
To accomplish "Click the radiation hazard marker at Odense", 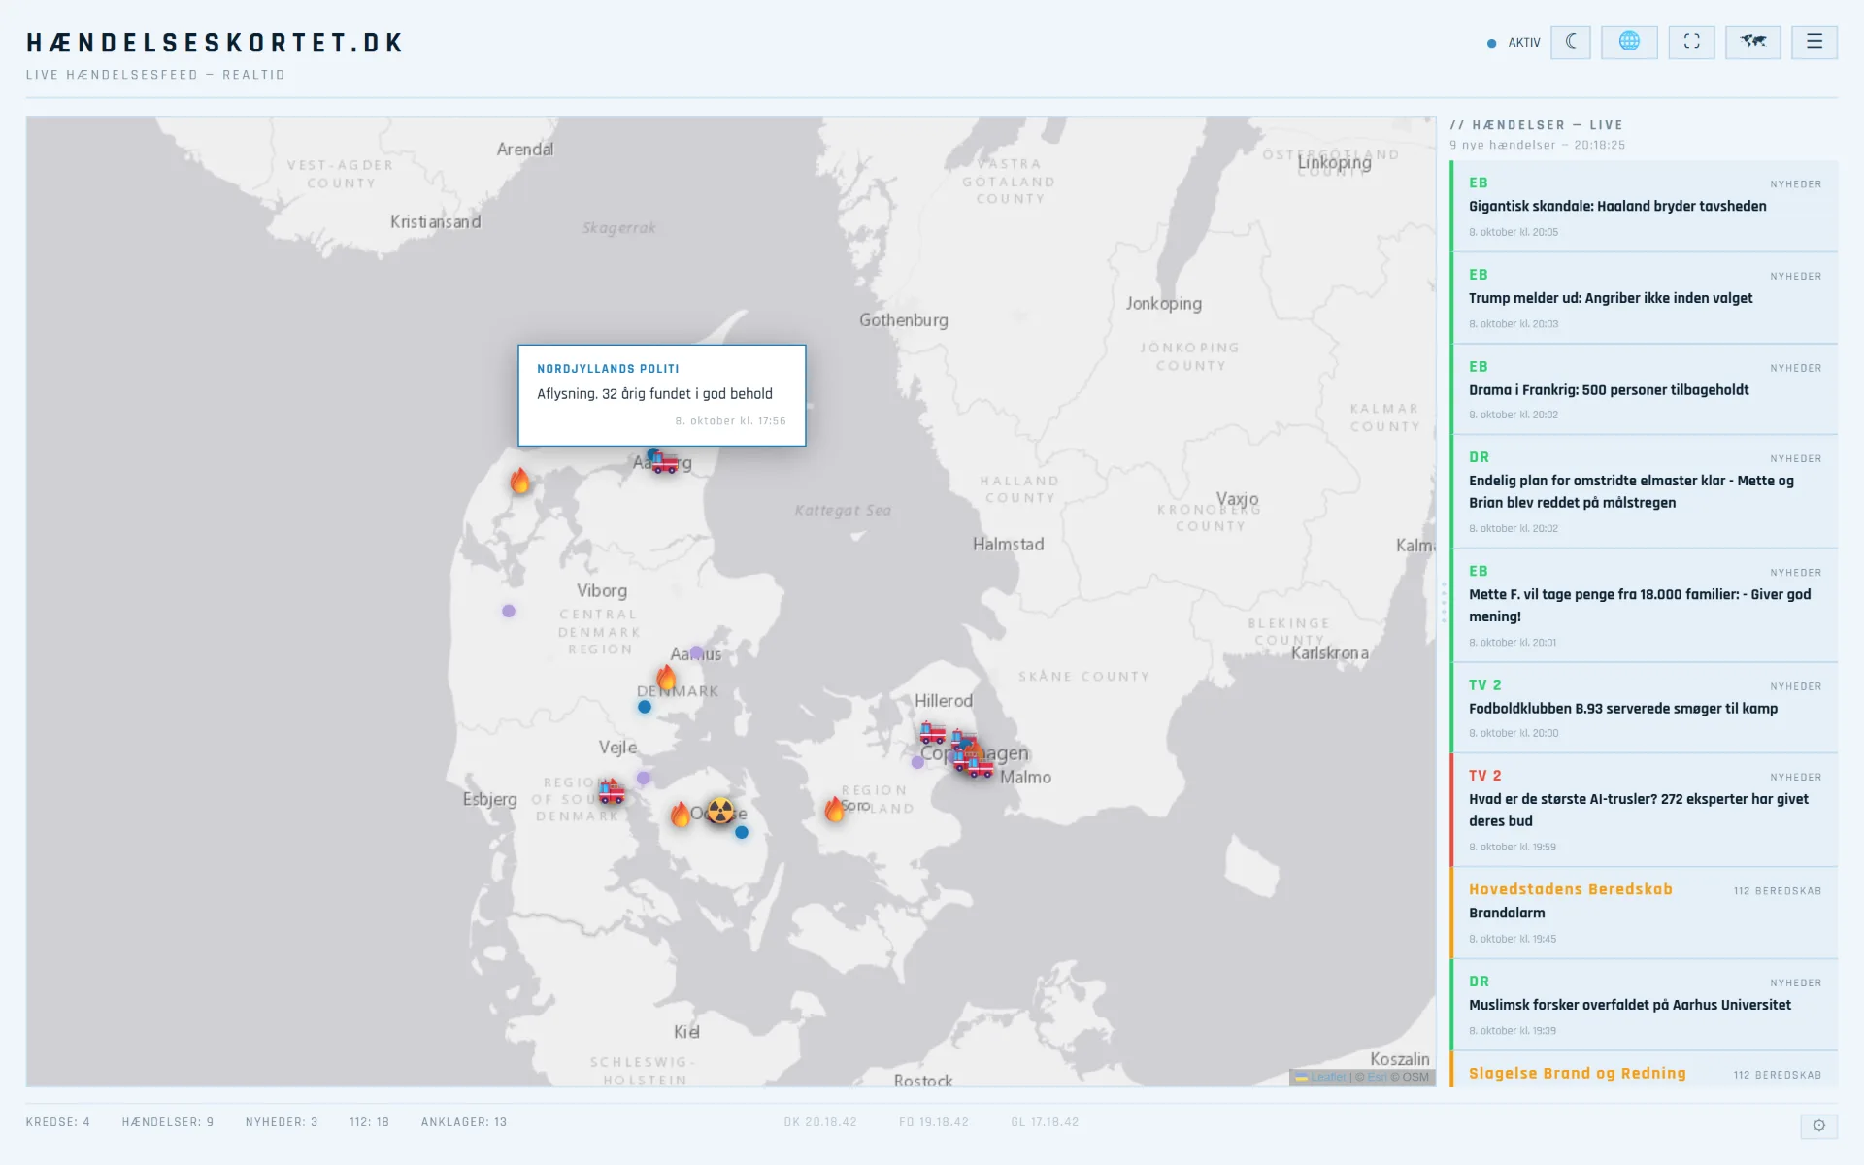I will (x=720, y=810).
